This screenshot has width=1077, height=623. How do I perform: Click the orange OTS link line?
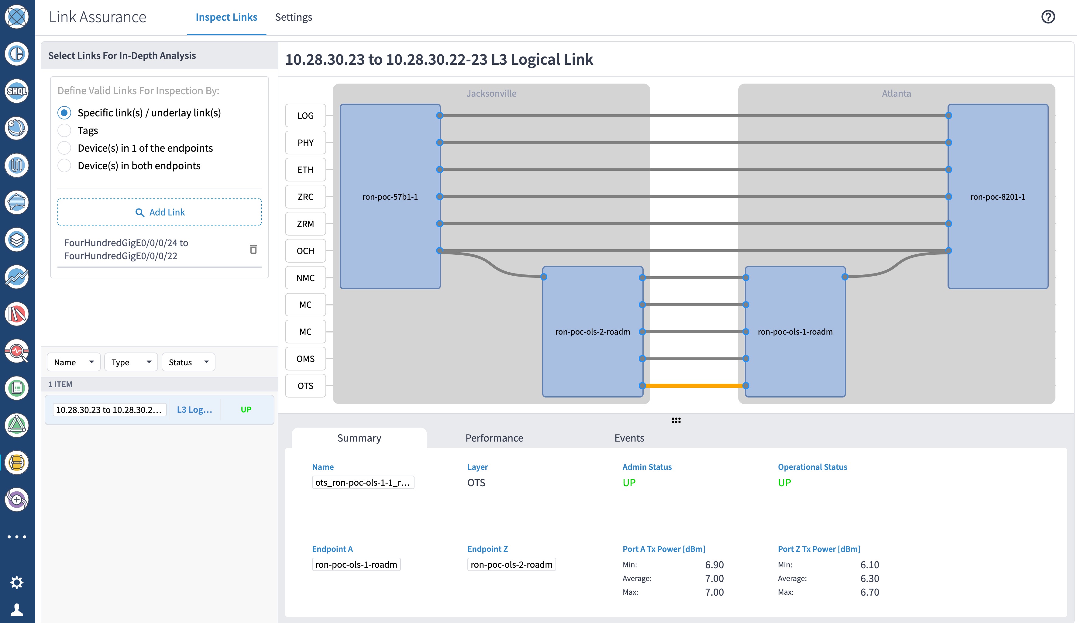(x=694, y=386)
